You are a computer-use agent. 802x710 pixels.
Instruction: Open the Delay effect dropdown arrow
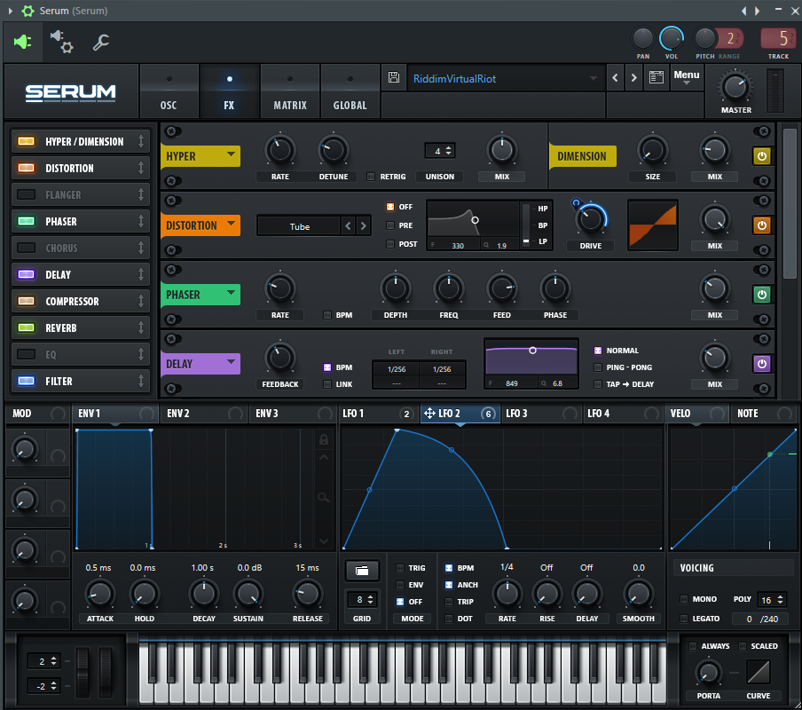pyautogui.click(x=232, y=361)
